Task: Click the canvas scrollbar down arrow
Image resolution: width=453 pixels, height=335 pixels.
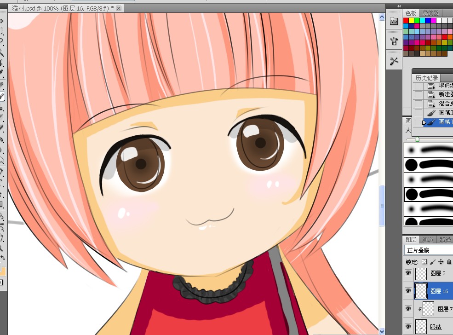Action: tap(382, 331)
